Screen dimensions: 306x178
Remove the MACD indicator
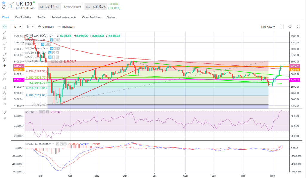tap(65, 144)
